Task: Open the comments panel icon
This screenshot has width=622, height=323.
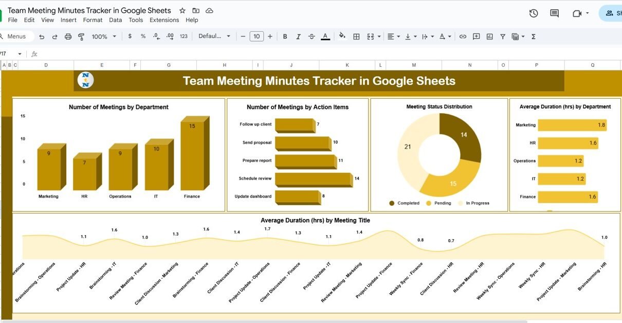Action: (554, 13)
